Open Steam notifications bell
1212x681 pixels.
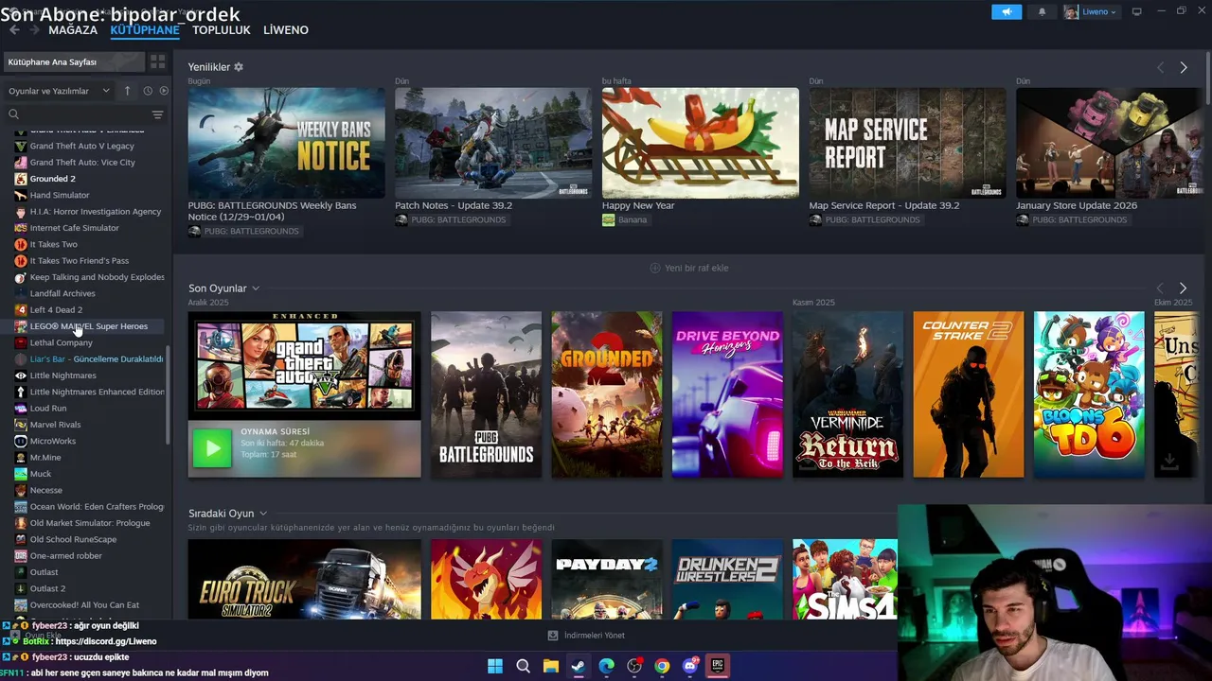(x=1043, y=12)
